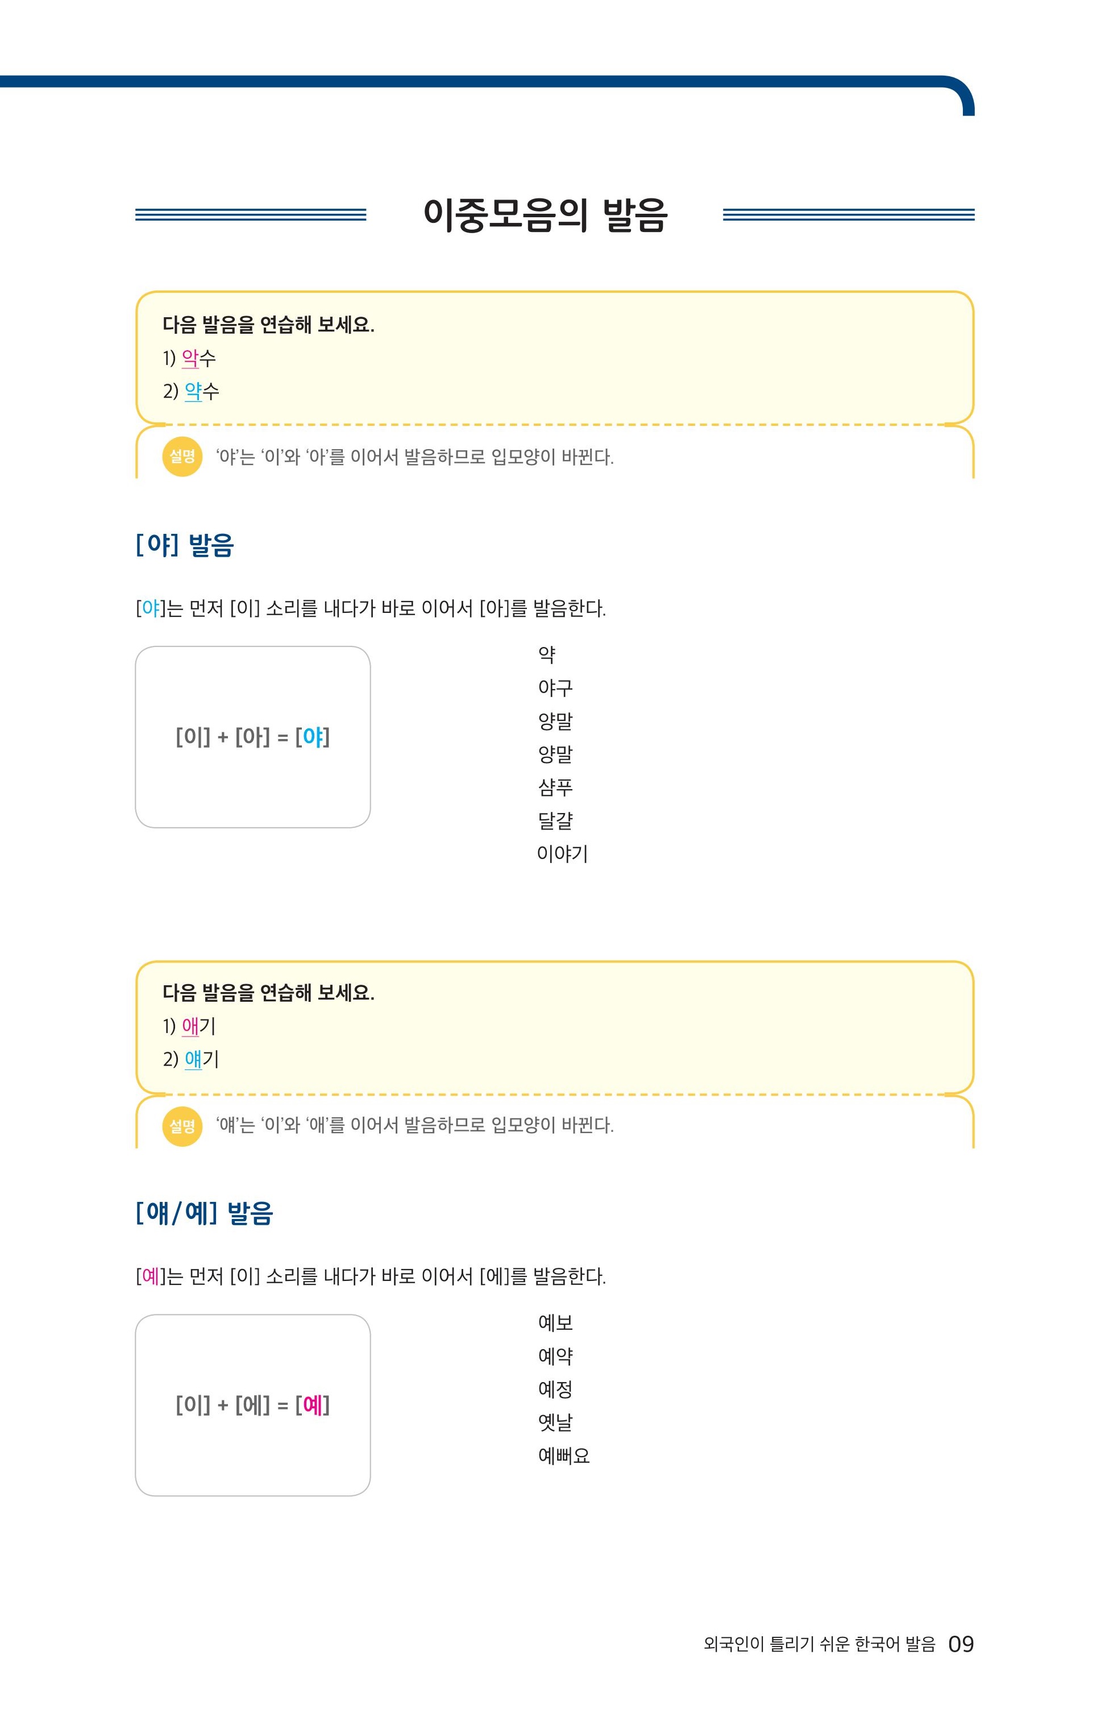The width and height of the screenshot is (1109, 1721).
Task: Select the blue underlined word 약수
Action: [201, 391]
